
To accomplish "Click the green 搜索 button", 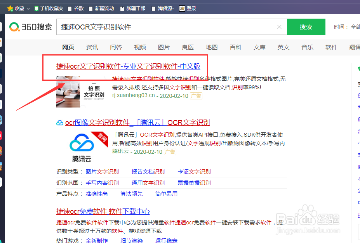I will (x=306, y=27).
